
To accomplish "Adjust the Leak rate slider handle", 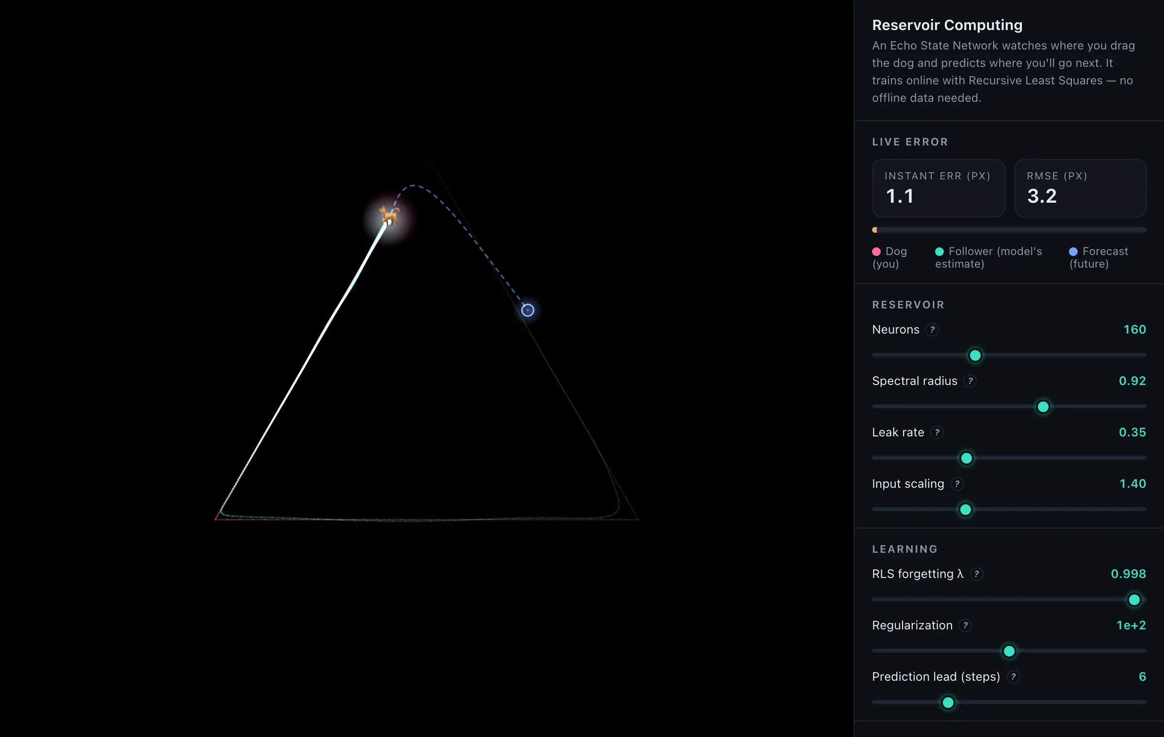I will coord(966,458).
